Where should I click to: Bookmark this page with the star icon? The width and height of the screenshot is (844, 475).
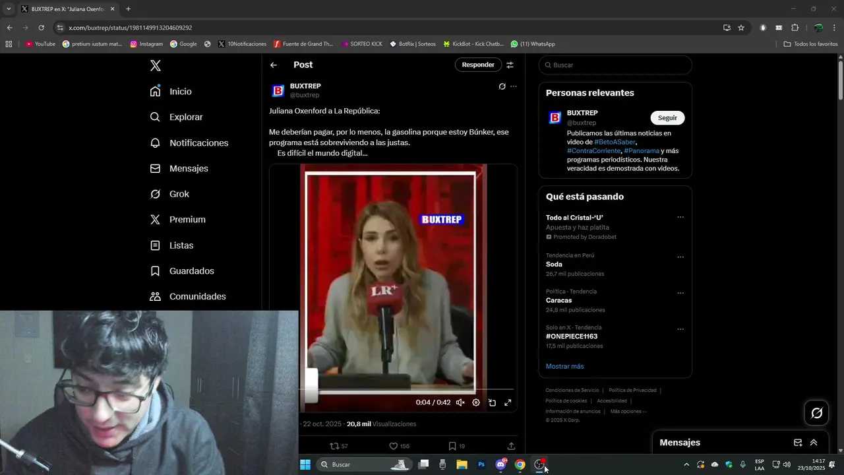tap(741, 28)
